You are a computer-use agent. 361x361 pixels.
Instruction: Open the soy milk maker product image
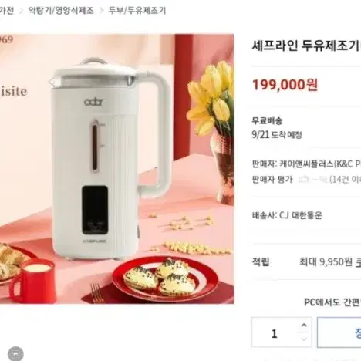point(117,169)
